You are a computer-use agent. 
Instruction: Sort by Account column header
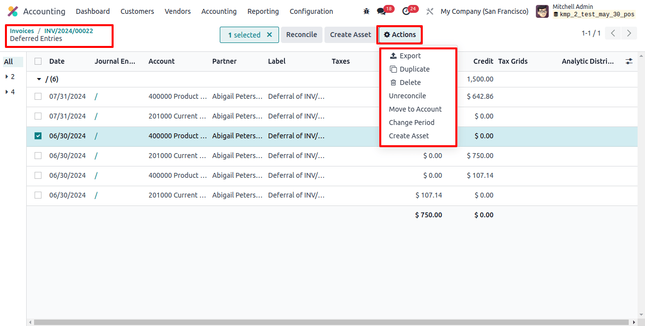click(161, 61)
